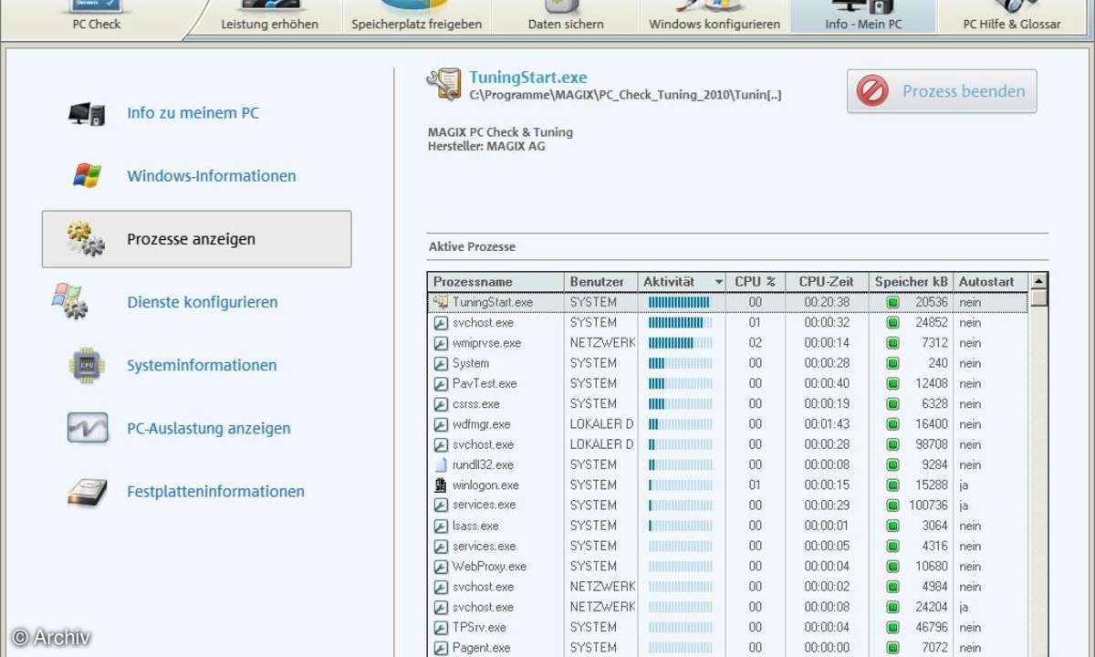Open Info zu meinem PC link
The image size is (1095, 657).
(193, 113)
